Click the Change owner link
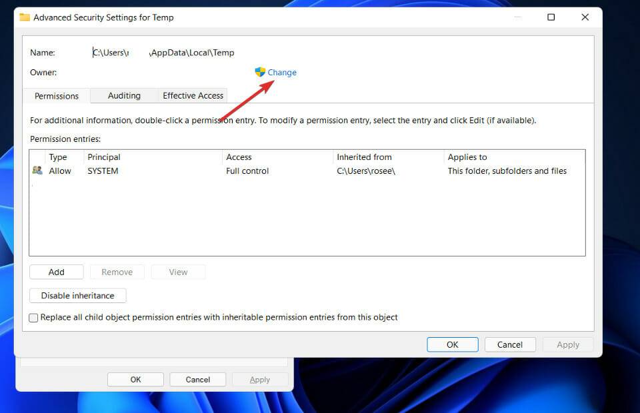Image resolution: width=640 pixels, height=413 pixels. (x=282, y=72)
